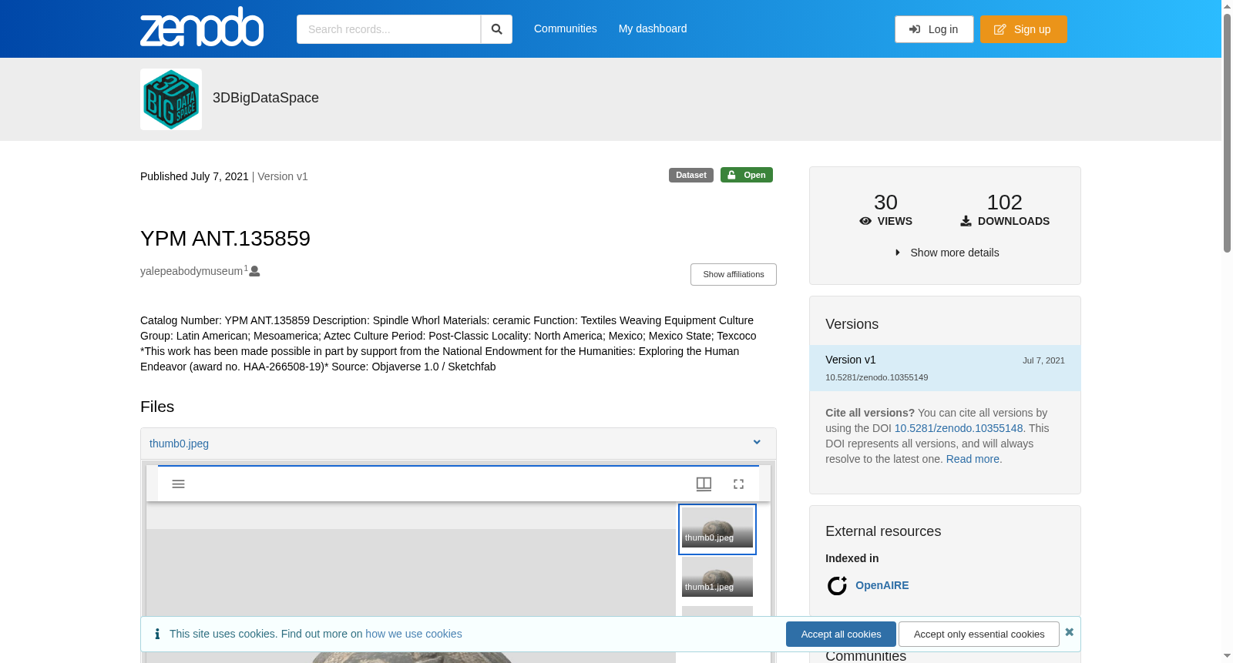Viewport: 1233px width, 663px height.
Task: Dismiss the cookie banner with the X
Action: [1069, 632]
